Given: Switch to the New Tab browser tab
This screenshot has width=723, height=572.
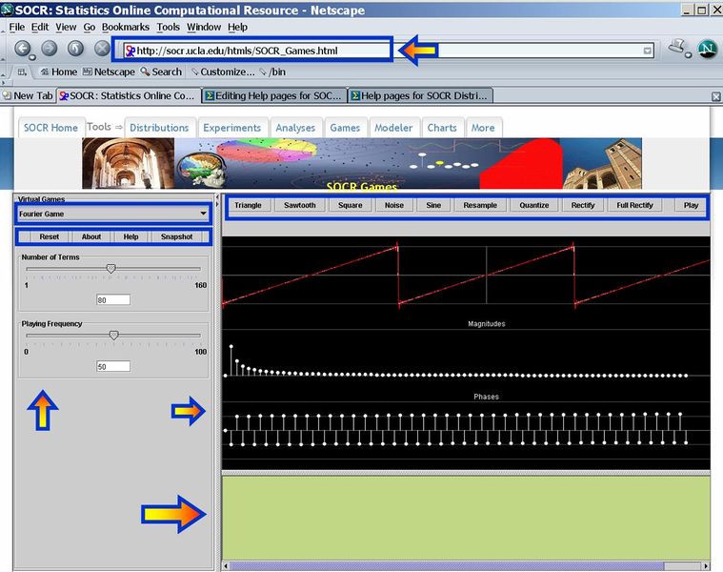Looking at the screenshot, I should (29, 96).
